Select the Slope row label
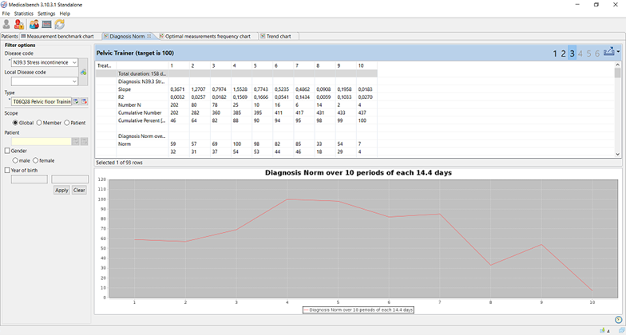 (125, 89)
